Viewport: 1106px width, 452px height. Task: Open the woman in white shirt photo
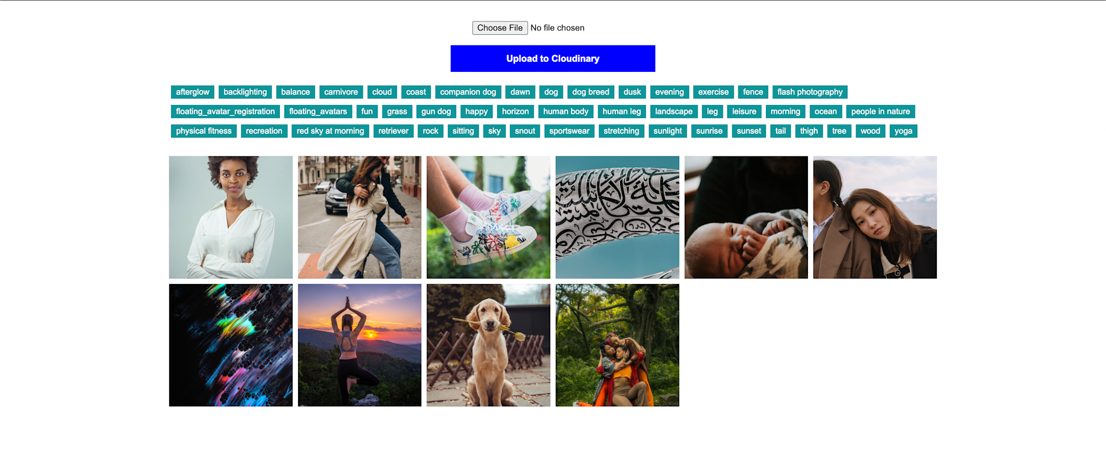point(231,217)
